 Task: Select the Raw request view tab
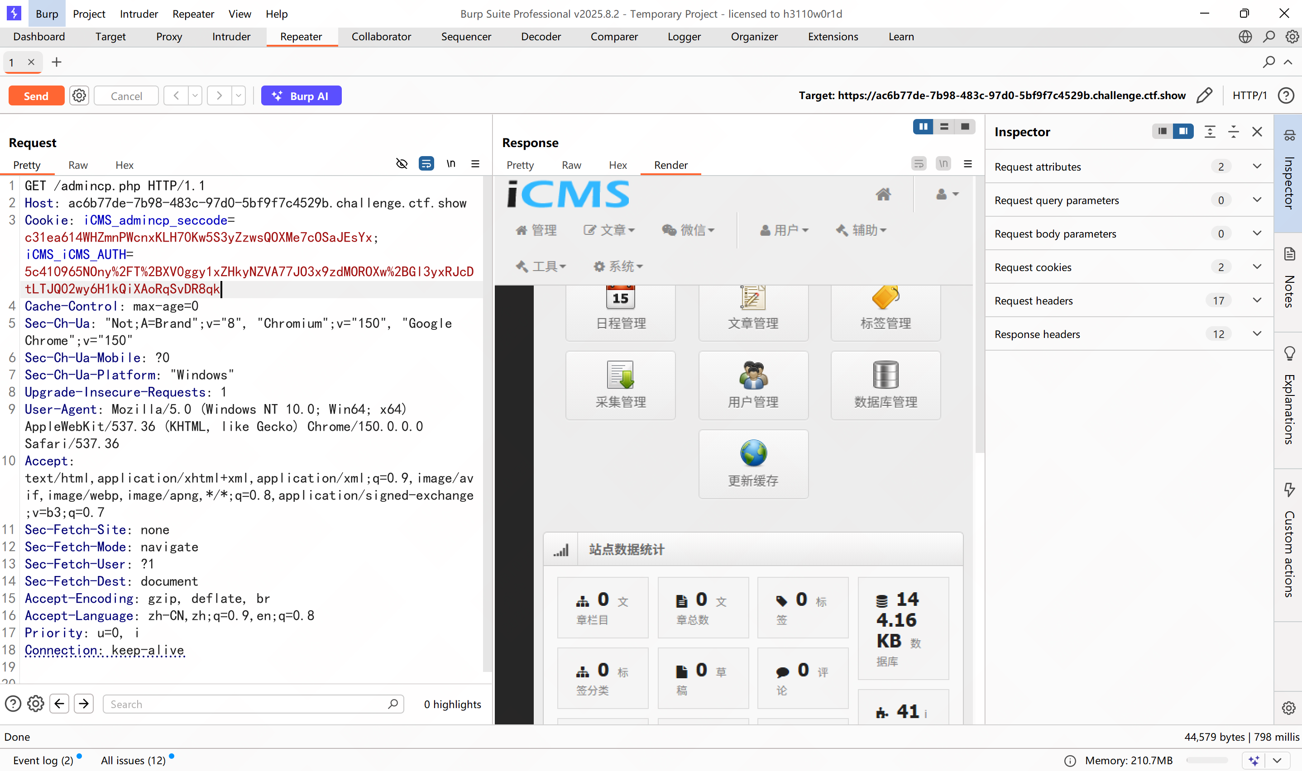(78, 165)
